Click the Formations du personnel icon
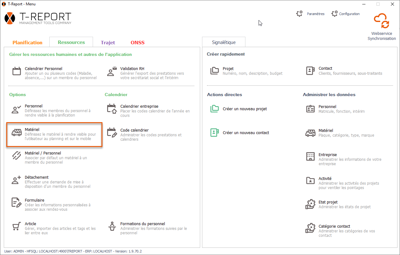This screenshot has width=400, height=255. (112, 226)
